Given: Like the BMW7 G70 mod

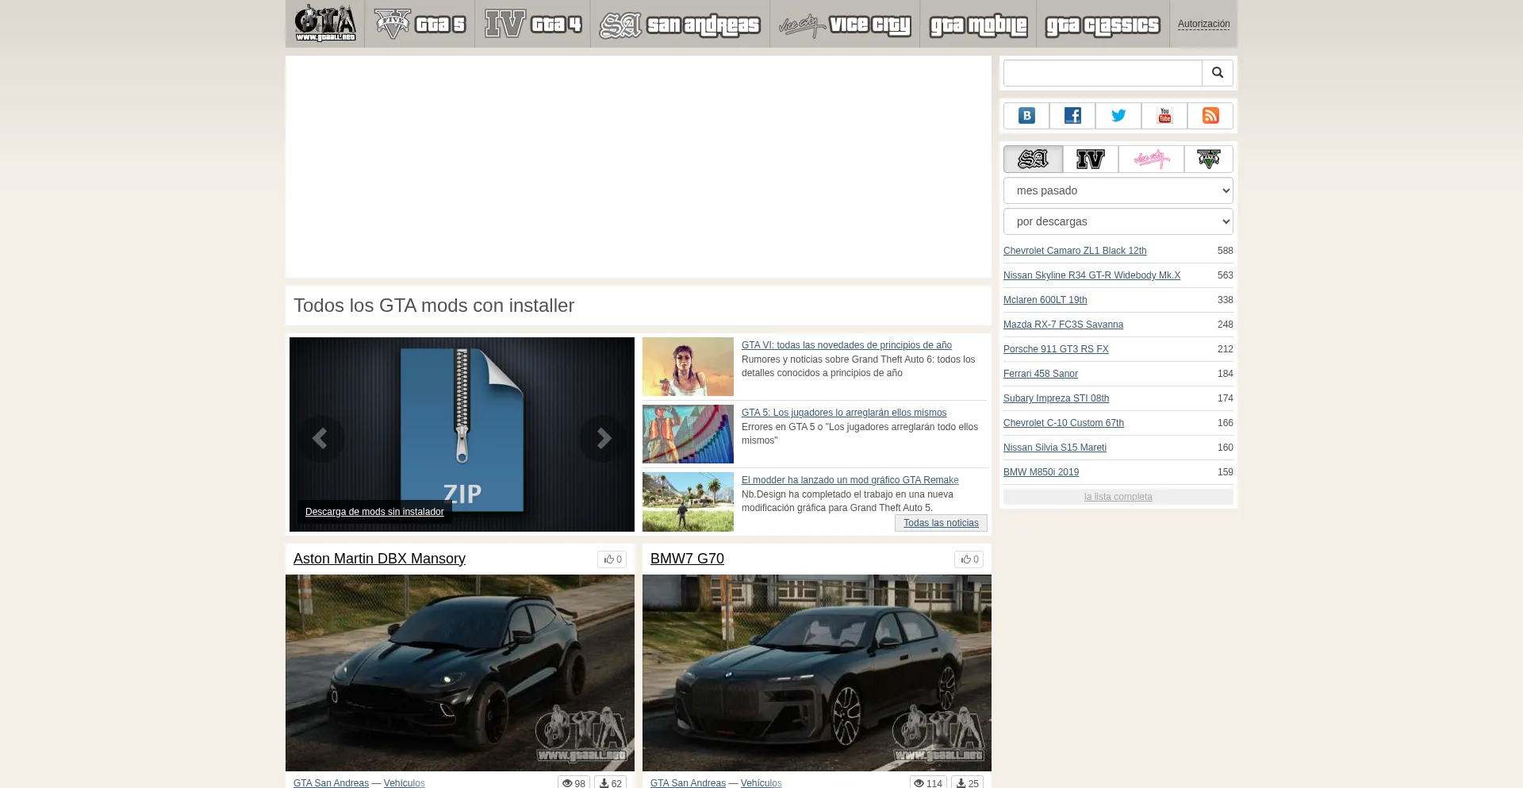Looking at the screenshot, I should pos(969,559).
